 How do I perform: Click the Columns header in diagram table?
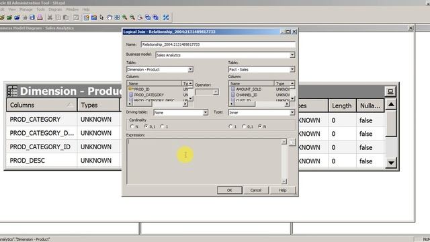tap(42, 105)
